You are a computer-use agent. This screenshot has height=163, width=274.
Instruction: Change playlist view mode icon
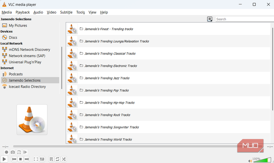click(210, 19)
